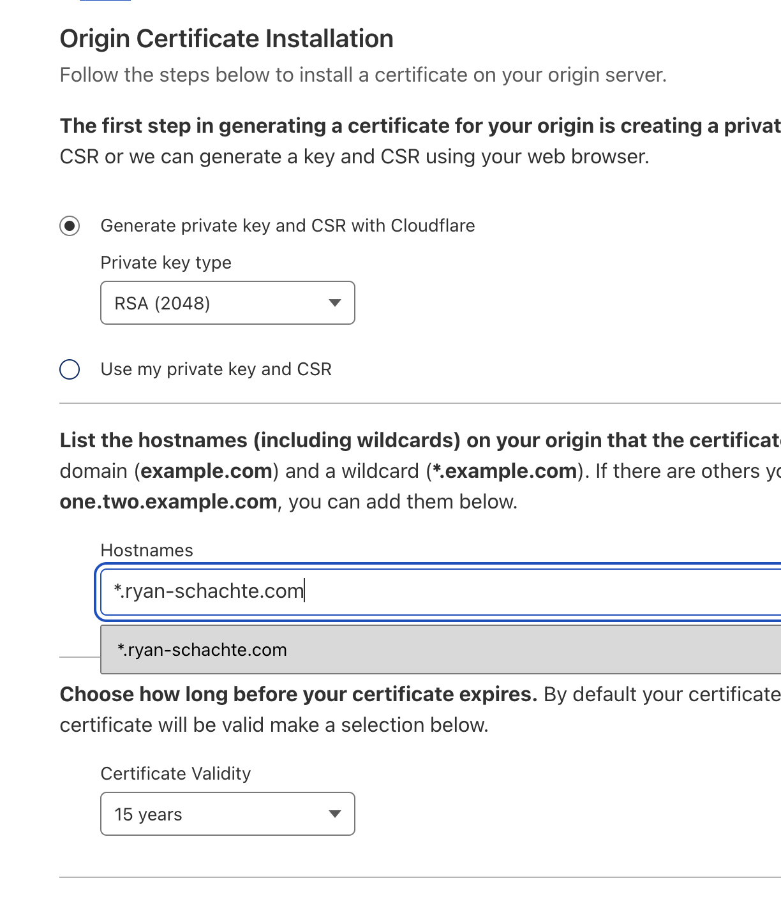This screenshot has height=920, width=781.
Task: Click the "Hostnames" field label
Action: click(147, 551)
